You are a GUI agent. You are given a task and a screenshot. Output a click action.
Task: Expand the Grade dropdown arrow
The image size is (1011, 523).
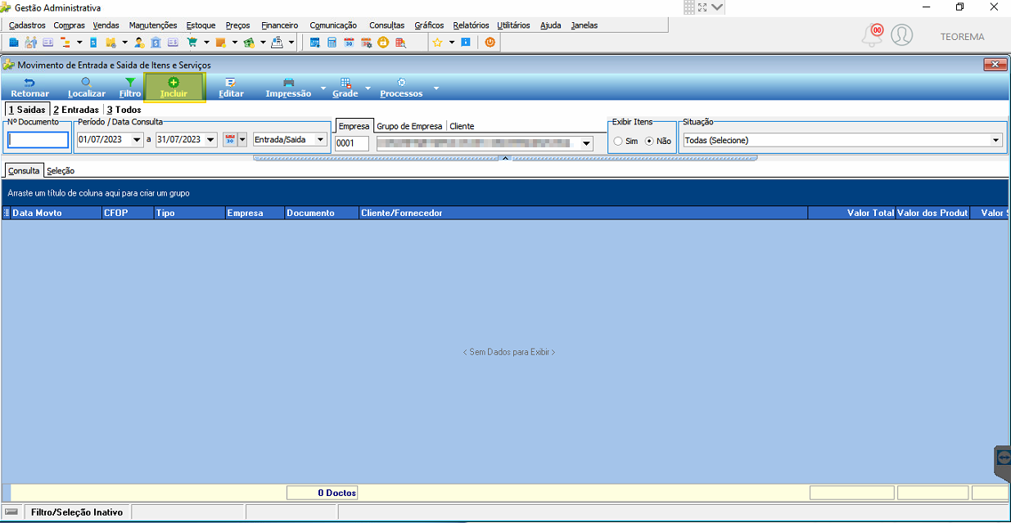(368, 88)
